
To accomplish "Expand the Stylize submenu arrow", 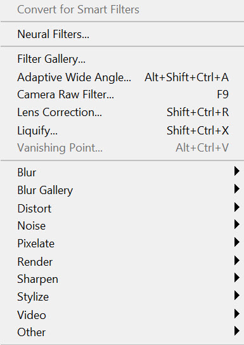I will click(237, 296).
